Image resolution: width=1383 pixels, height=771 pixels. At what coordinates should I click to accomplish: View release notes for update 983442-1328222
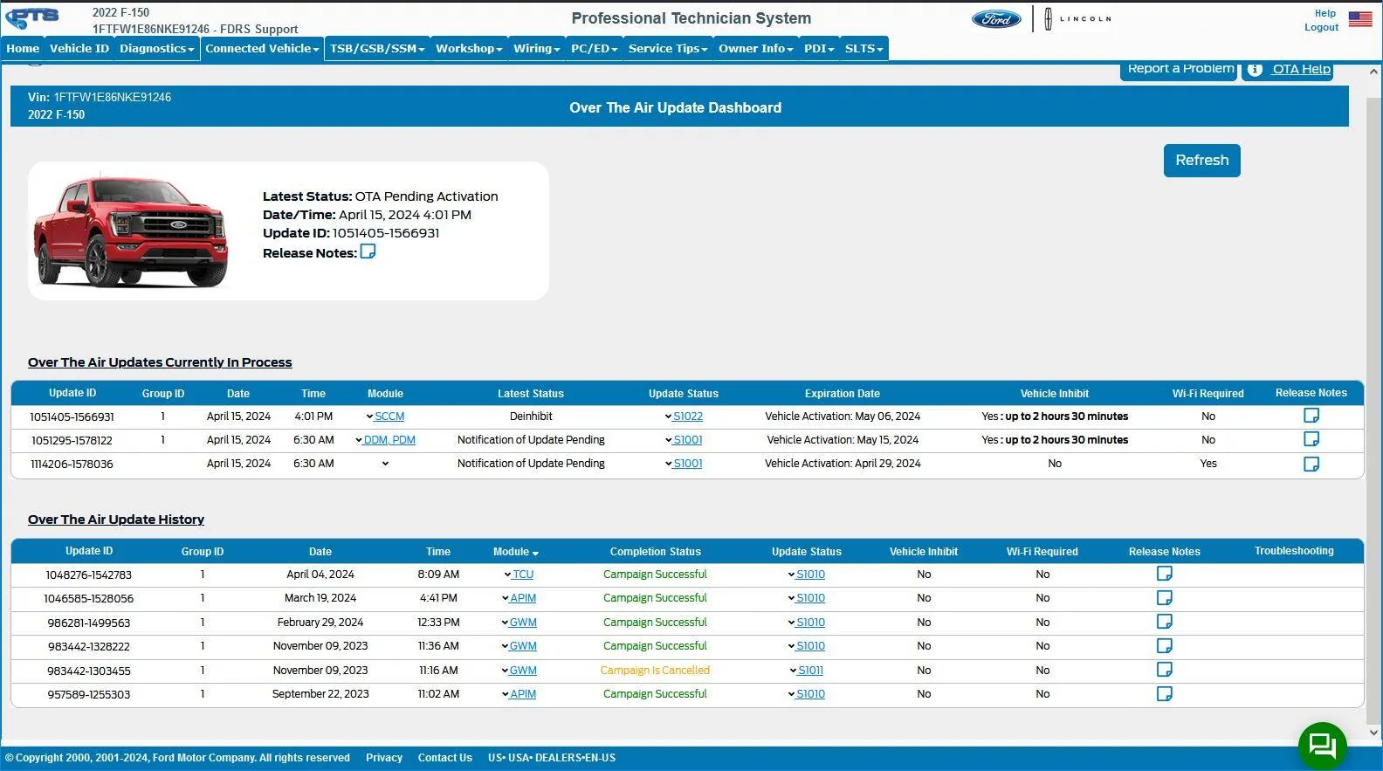pos(1164,646)
